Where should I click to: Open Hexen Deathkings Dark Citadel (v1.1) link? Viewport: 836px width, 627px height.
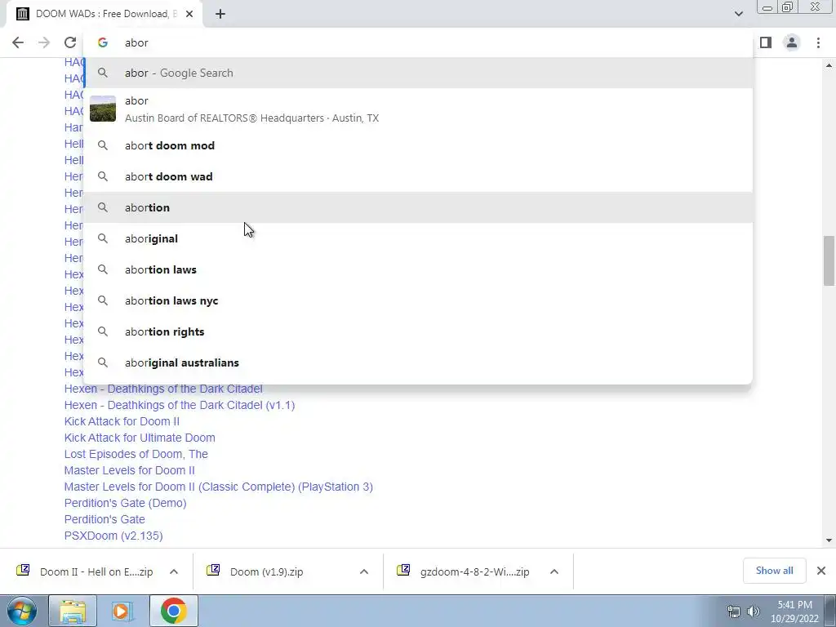(x=180, y=405)
